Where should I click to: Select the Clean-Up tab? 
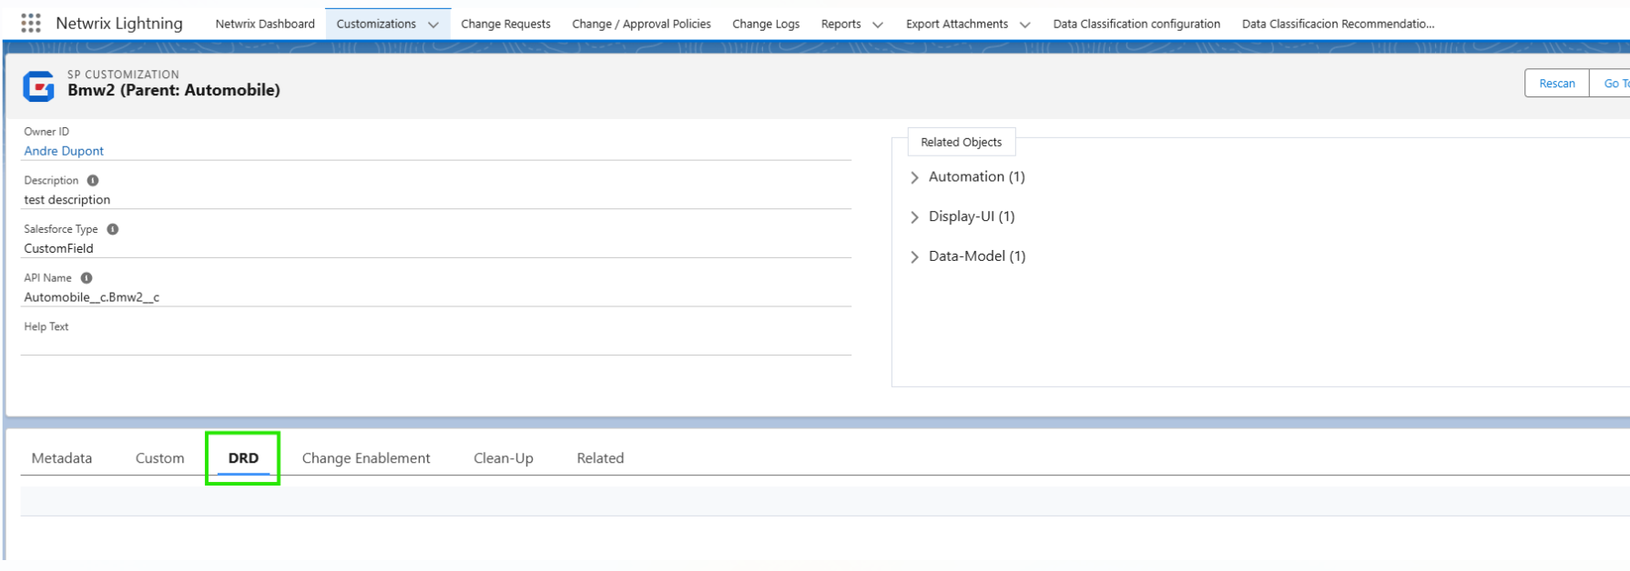504,458
